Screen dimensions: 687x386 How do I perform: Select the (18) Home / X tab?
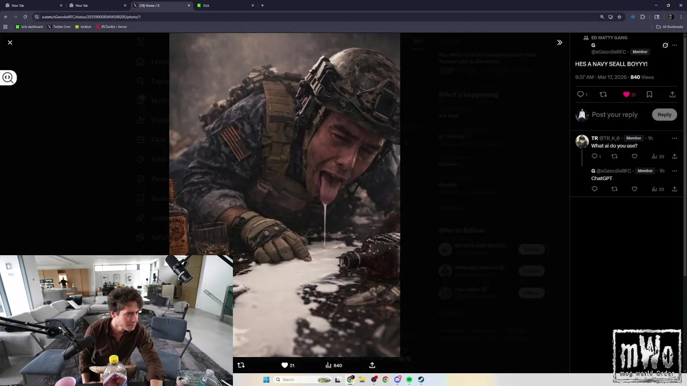[x=161, y=5]
